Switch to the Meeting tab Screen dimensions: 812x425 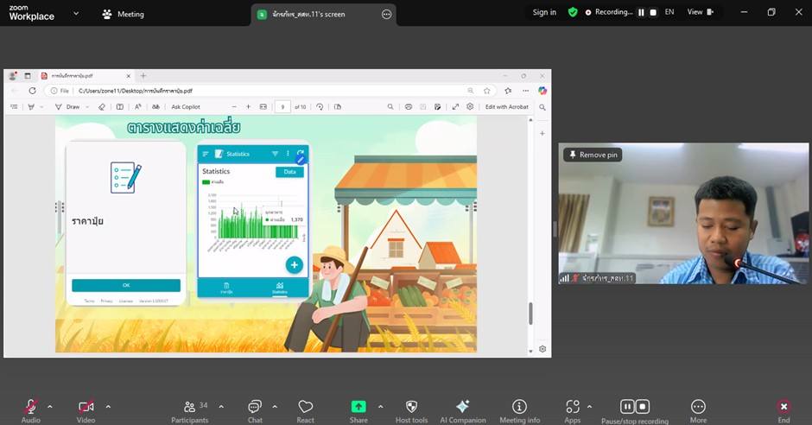123,14
